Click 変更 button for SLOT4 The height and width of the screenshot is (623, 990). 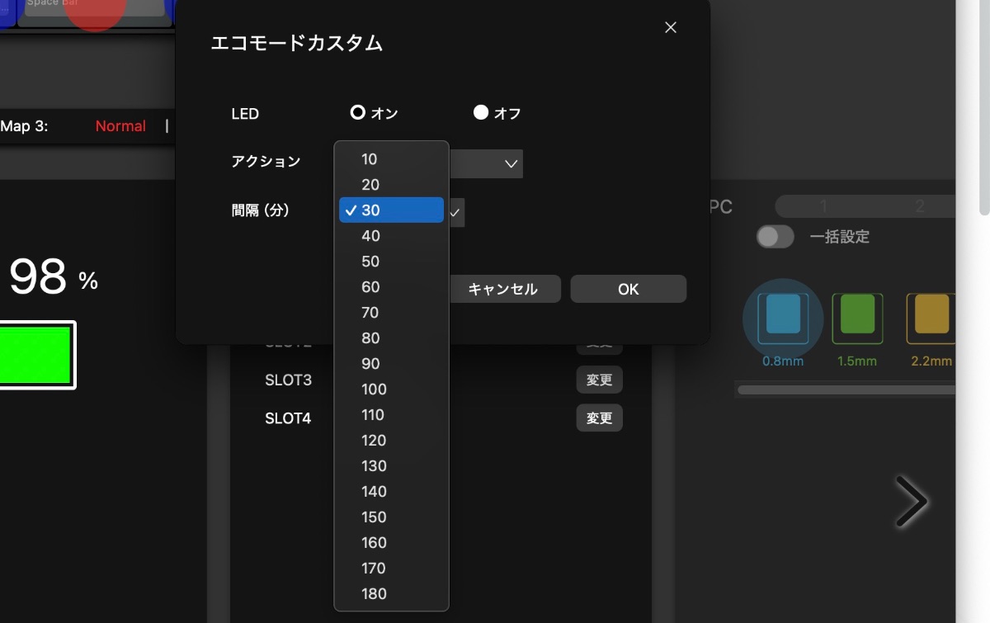tap(599, 418)
